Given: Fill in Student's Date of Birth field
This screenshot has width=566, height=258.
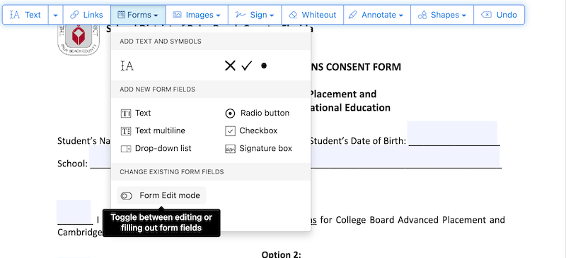Looking at the screenshot, I should (x=452, y=133).
